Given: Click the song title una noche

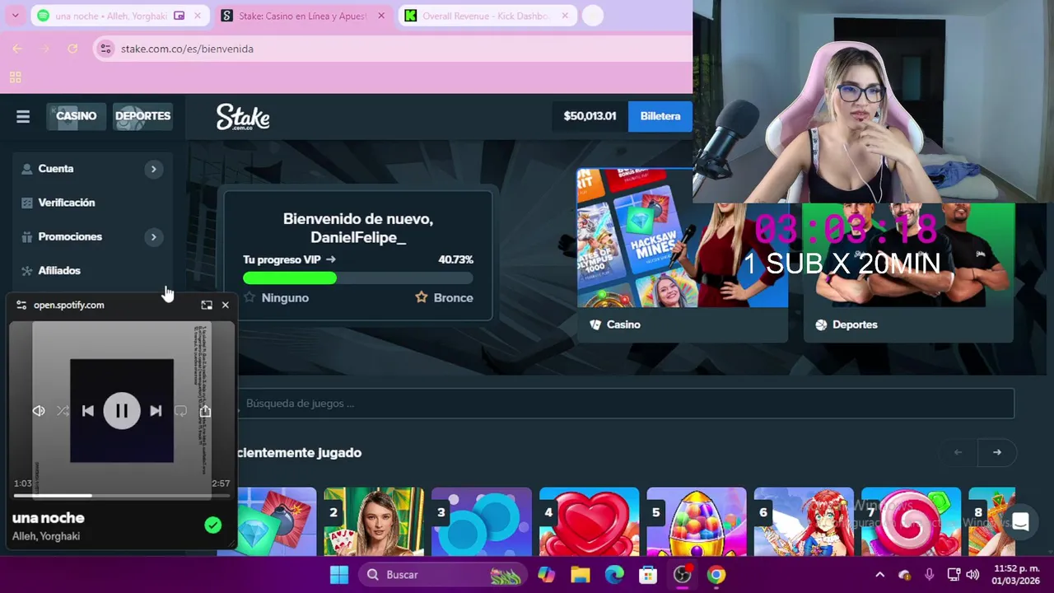Looking at the screenshot, I should pyautogui.click(x=49, y=518).
